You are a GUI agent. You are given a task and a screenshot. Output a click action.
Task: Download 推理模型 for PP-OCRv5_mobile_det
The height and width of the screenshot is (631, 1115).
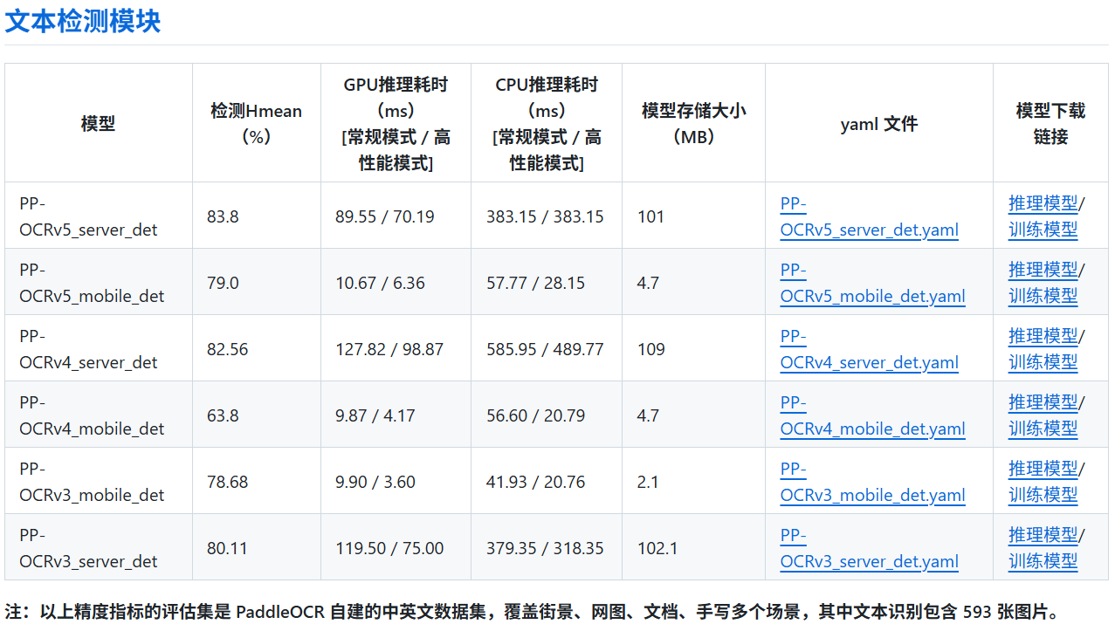1043,270
